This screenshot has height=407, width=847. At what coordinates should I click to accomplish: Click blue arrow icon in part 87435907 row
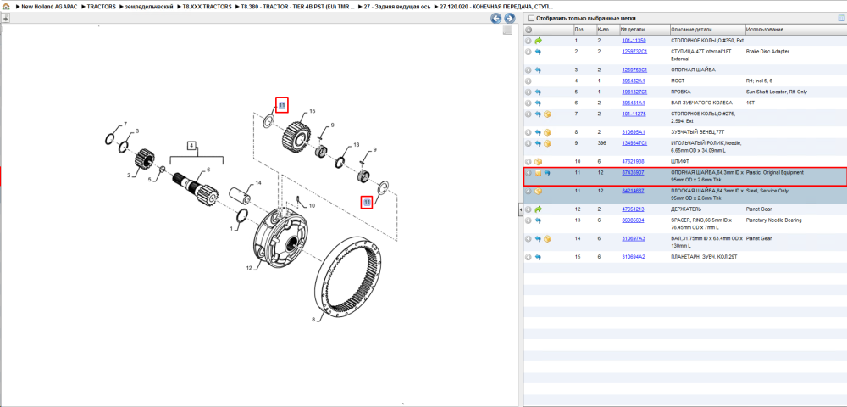pyautogui.click(x=547, y=173)
